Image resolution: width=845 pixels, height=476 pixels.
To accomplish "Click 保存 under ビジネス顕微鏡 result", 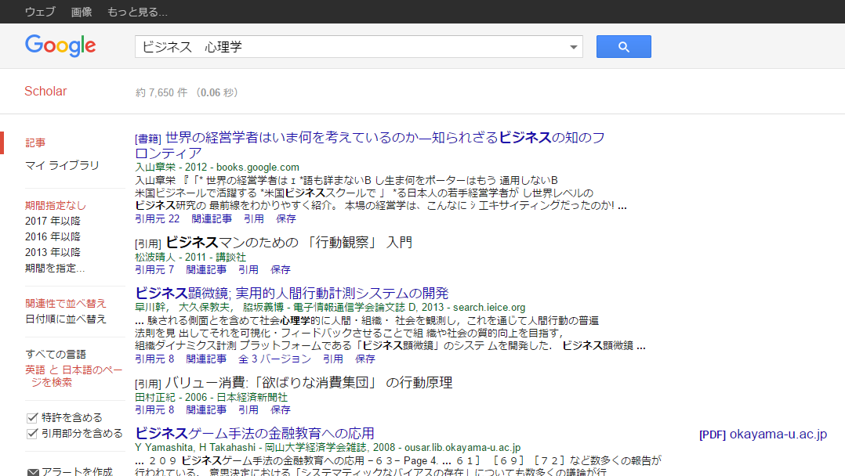I will (x=365, y=359).
